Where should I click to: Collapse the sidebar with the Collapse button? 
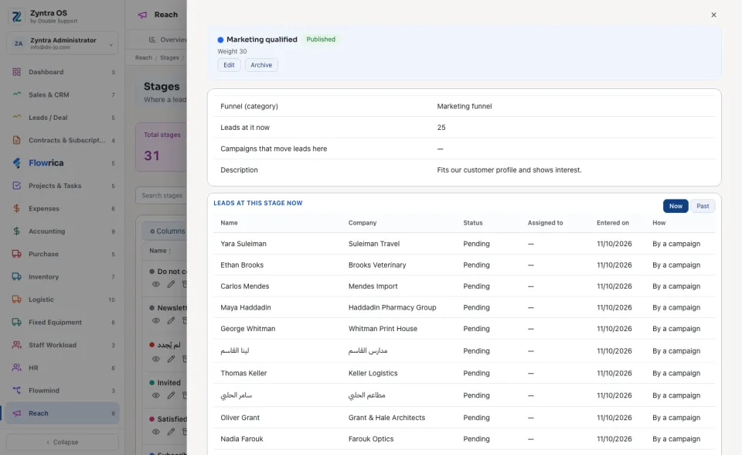pos(63,442)
